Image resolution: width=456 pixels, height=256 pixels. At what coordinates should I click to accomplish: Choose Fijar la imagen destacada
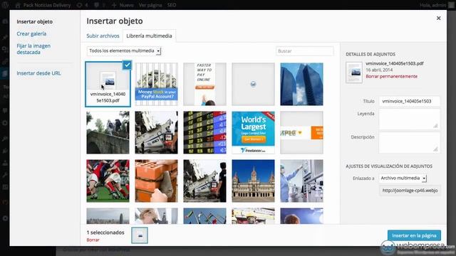(x=33, y=49)
